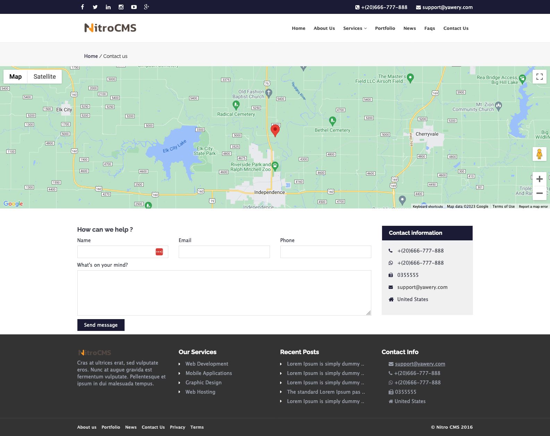Click fax number 0355555 in Contact information

[408, 275]
